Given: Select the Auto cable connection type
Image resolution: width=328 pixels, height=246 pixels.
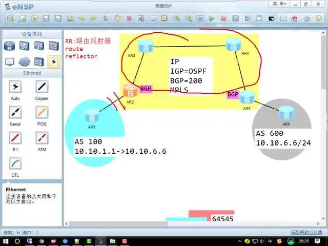Looking at the screenshot, I should coord(16,87).
